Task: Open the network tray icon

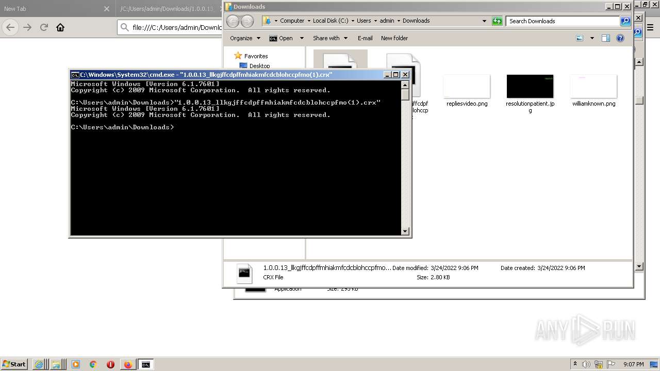Action: click(x=599, y=364)
